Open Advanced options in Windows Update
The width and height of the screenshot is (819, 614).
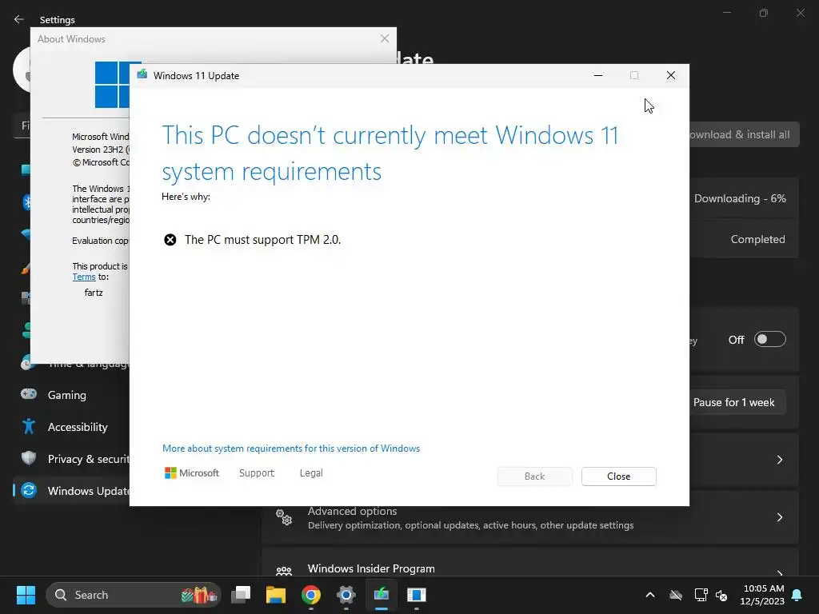point(530,517)
